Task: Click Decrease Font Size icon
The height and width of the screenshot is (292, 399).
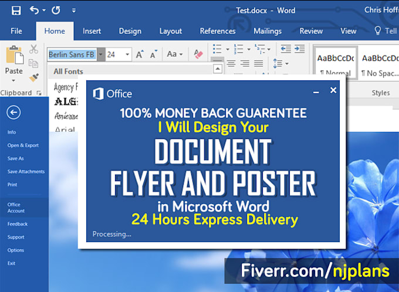Action: [x=154, y=55]
